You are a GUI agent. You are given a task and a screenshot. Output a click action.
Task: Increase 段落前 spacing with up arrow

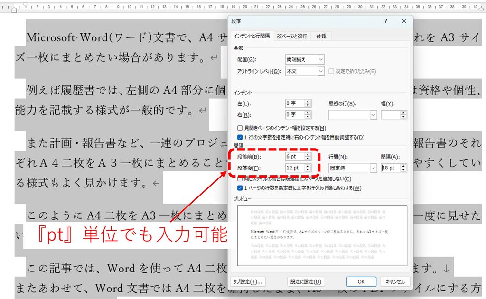[308, 155]
